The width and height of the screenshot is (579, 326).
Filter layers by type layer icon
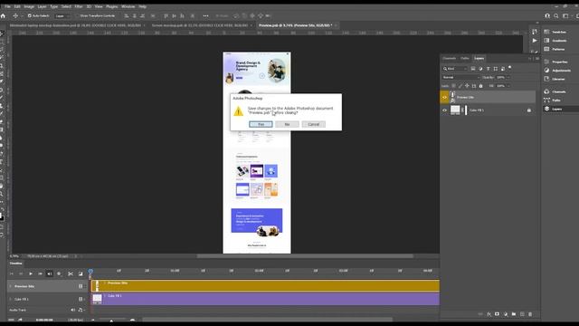[489, 69]
